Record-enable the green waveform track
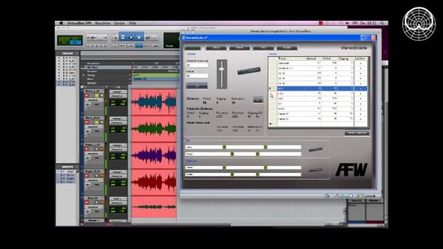This screenshot has height=249, width=443. (x=87, y=122)
